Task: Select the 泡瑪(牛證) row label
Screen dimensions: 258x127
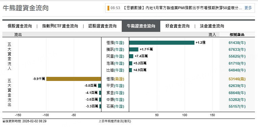Action: [115, 63]
